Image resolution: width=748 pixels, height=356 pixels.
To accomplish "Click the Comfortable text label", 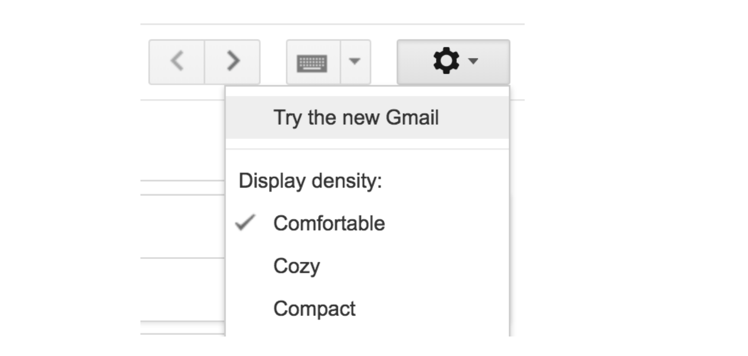I will [329, 223].
